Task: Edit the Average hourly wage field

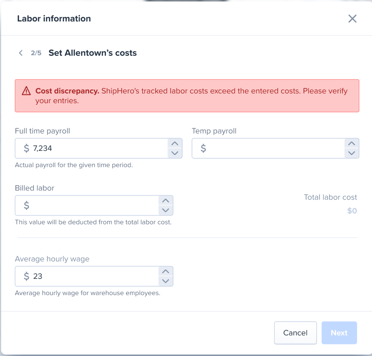Action: tap(87, 276)
